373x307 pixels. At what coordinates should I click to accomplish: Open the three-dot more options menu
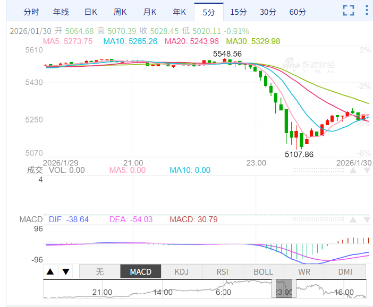coord(367,10)
